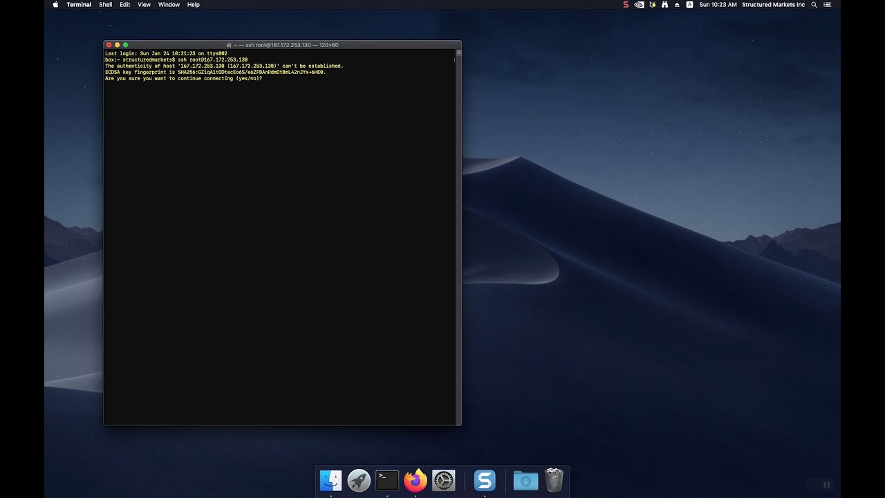Open the Edit menu
The width and height of the screenshot is (885, 498).
click(x=124, y=4)
